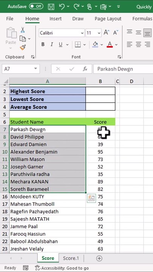Switch to the Formulas ribbon tab
The image size is (153, 272).
(142, 19)
